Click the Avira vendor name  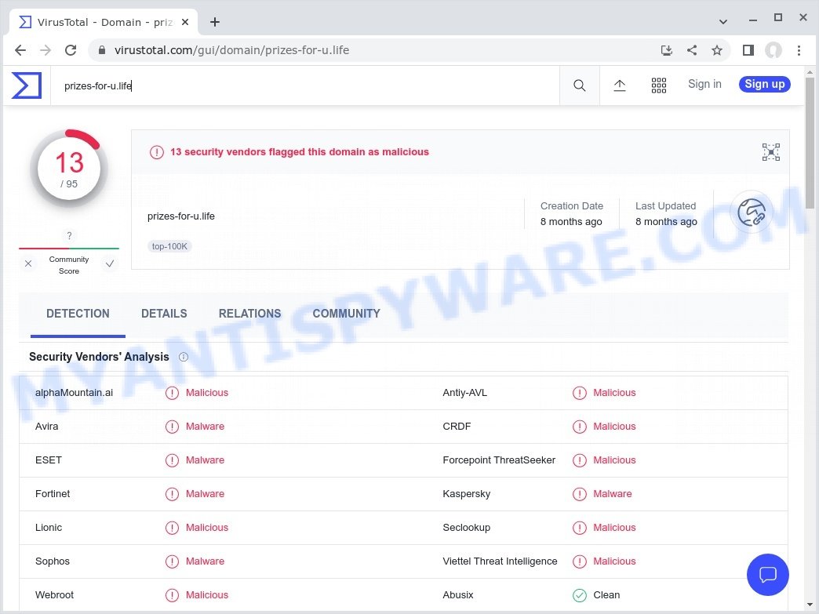(46, 427)
